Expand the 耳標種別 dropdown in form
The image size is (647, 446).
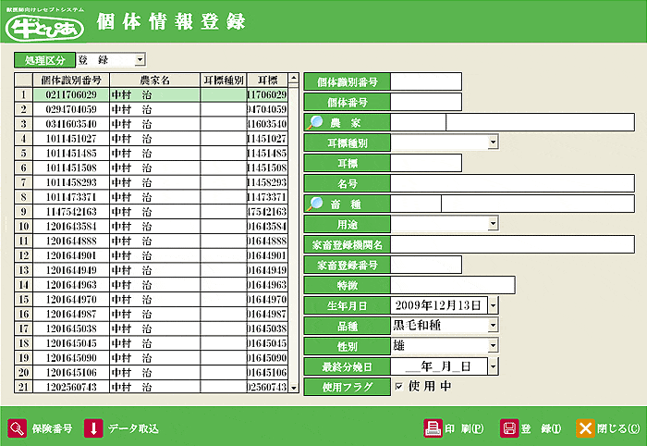click(493, 142)
